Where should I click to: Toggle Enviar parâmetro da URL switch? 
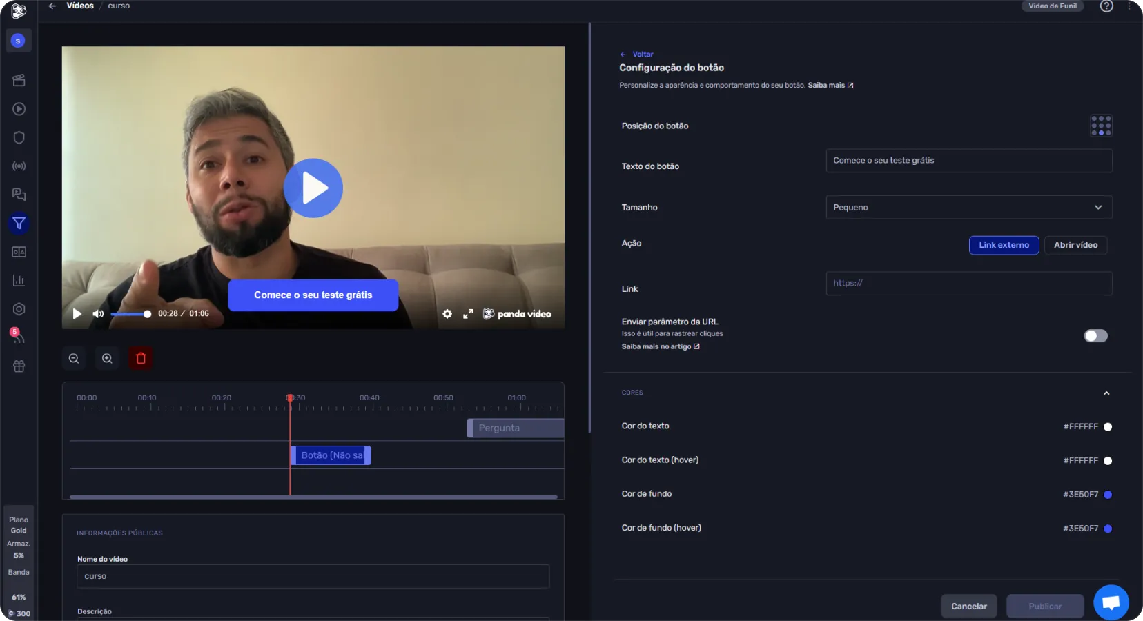[x=1095, y=336]
